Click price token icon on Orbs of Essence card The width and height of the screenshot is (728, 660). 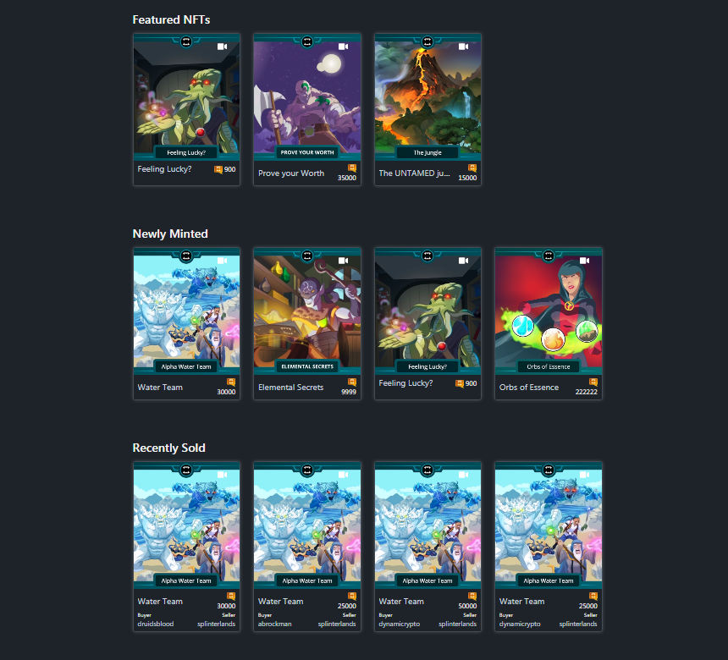(x=593, y=382)
